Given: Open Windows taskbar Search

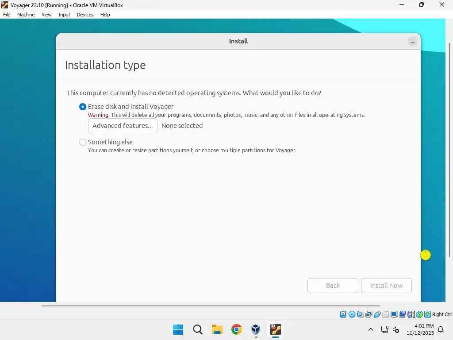Looking at the screenshot, I should point(198,329).
